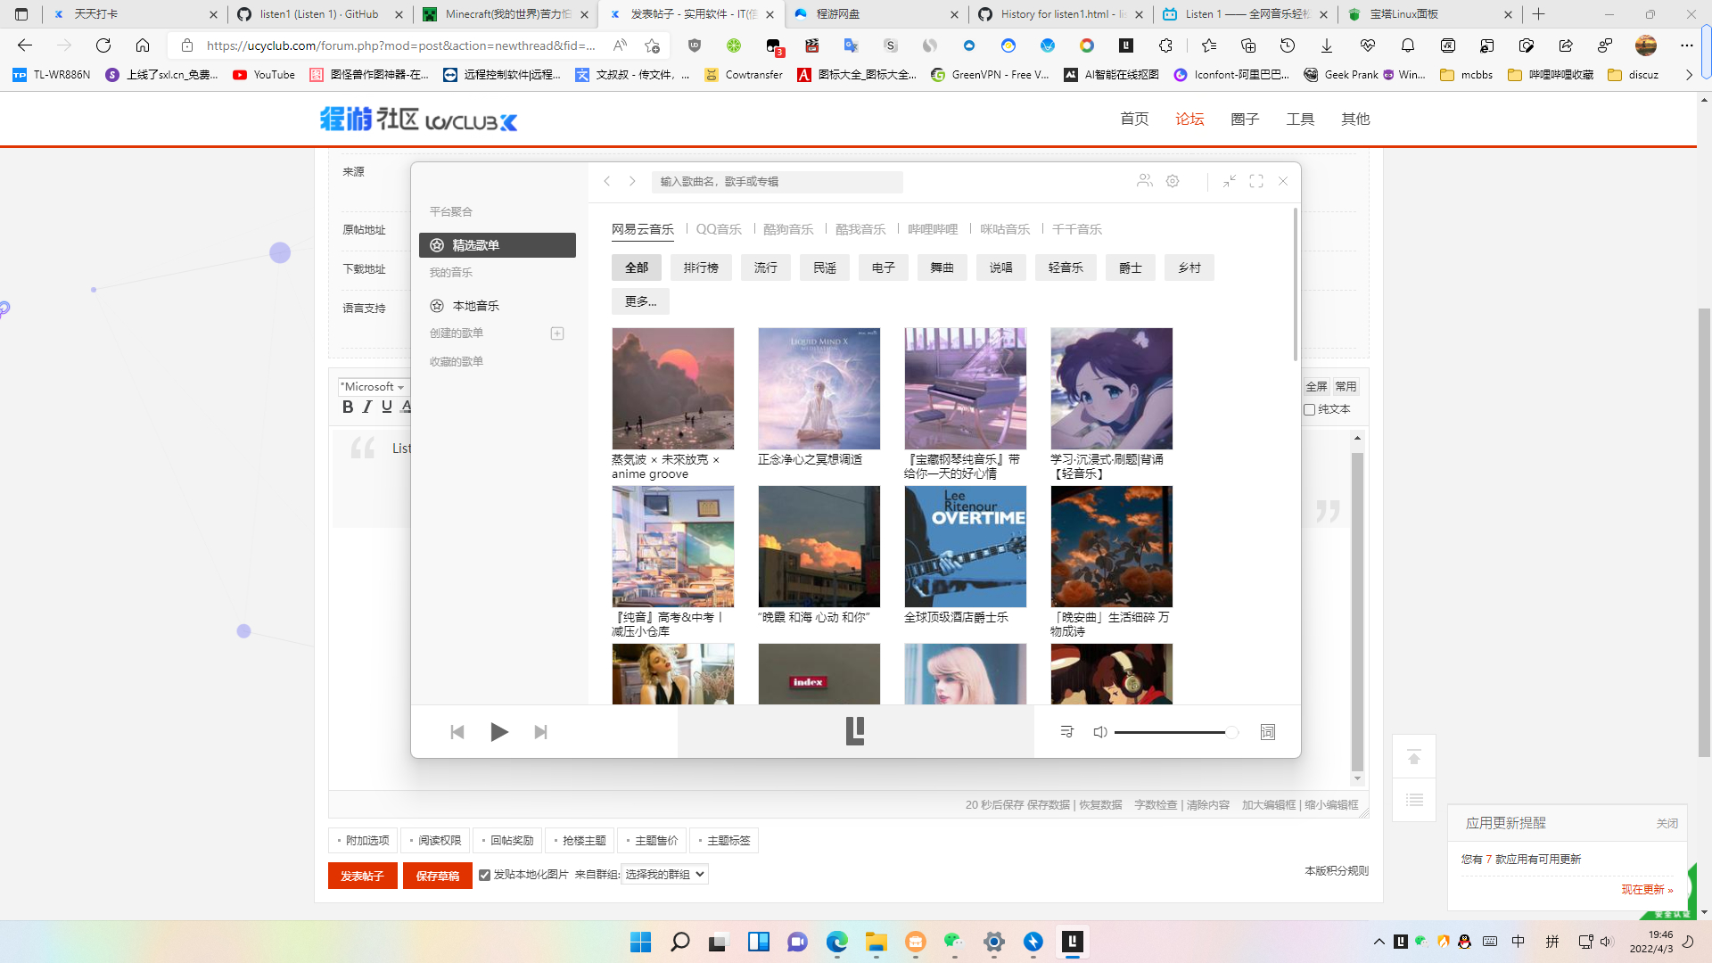This screenshot has height=963, width=1712.
Task: Open 圈子 in site navigation
Action: click(x=1245, y=119)
